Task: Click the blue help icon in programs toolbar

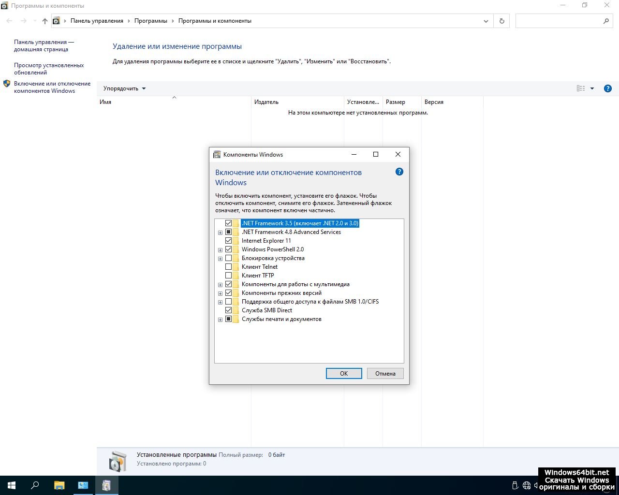Action: click(608, 88)
